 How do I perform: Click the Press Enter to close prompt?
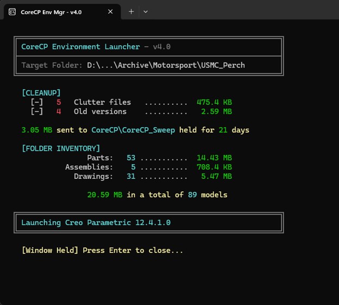(133, 250)
